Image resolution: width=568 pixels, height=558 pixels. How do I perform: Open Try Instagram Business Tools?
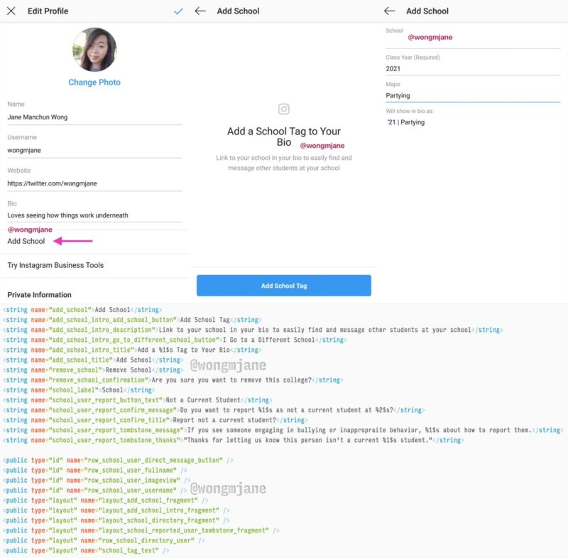point(94,265)
